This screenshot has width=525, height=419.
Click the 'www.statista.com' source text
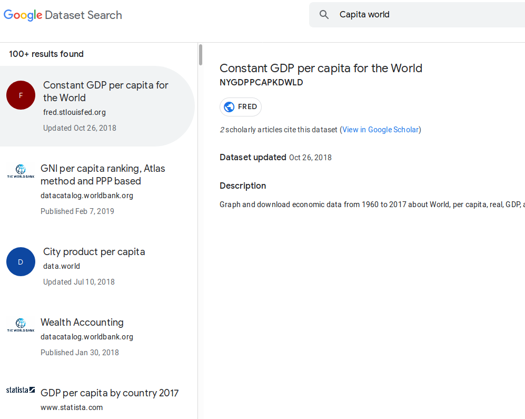pyautogui.click(x=72, y=407)
